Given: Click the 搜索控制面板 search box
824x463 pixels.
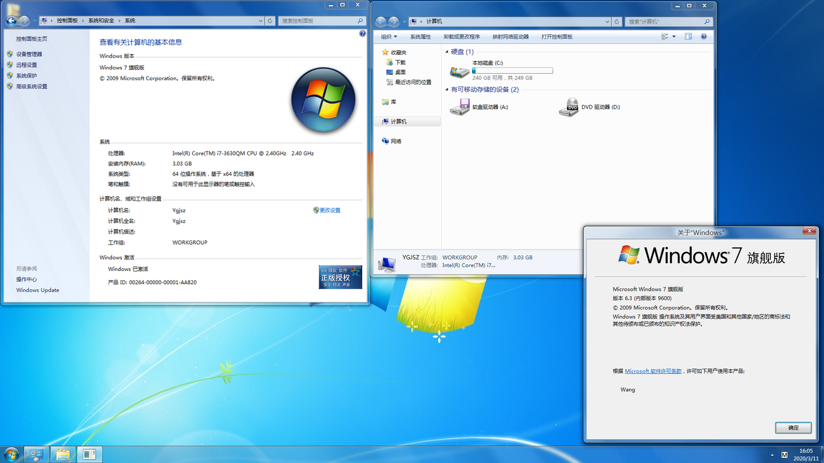Looking at the screenshot, I should click(323, 21).
